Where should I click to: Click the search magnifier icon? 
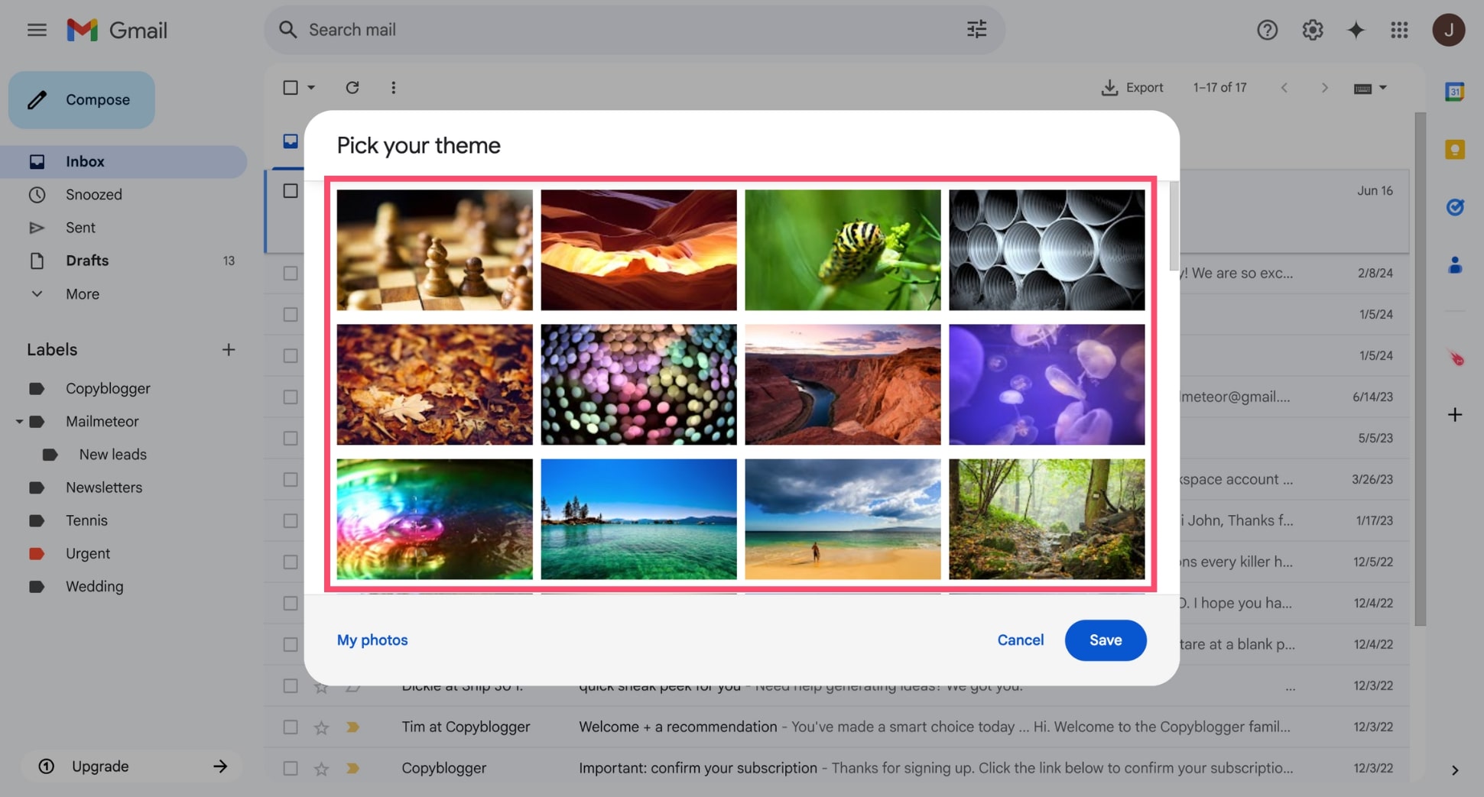coord(287,30)
